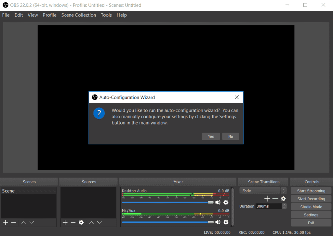
Task: Mute the Mic/Aux speaker
Action: pyautogui.click(x=218, y=222)
